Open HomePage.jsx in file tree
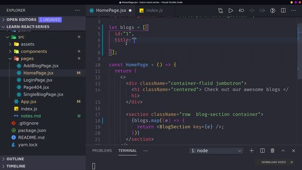Screen dimensions: 302x170 coord(38,73)
